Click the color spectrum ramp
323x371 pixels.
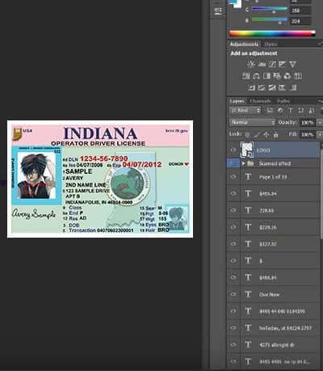pos(272,34)
